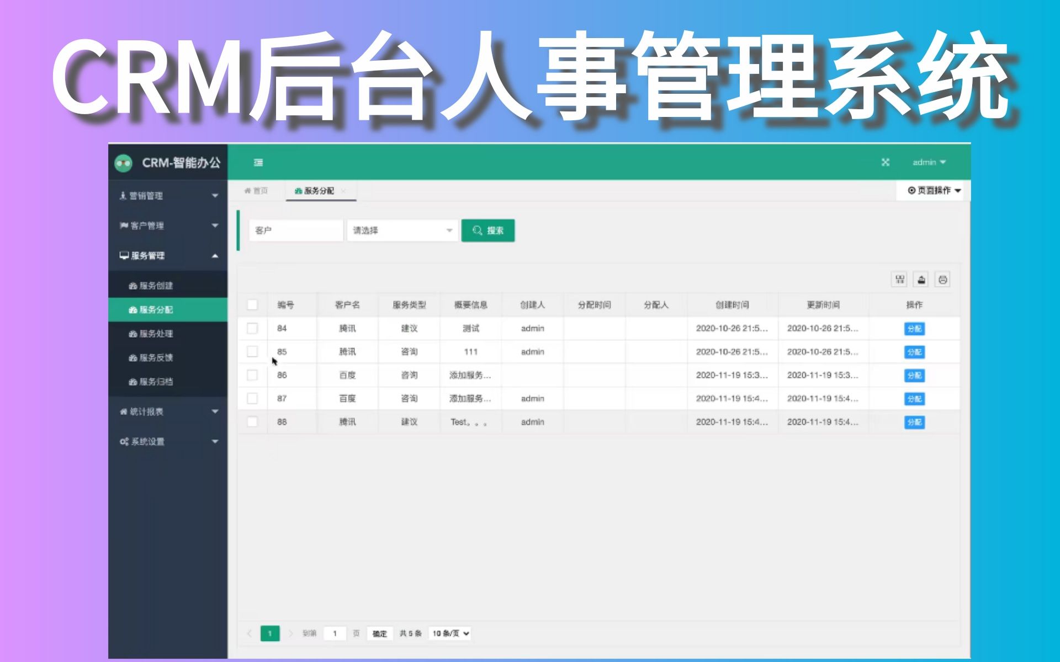This screenshot has width=1060, height=662.
Task: Switch to the 首页 tab
Action: click(x=256, y=191)
